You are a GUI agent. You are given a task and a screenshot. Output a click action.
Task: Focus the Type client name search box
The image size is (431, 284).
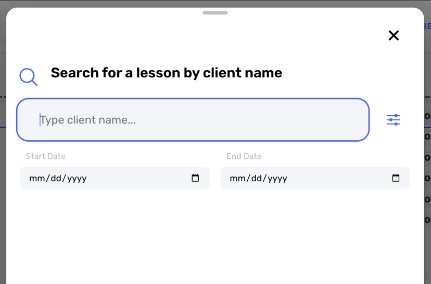point(193,120)
